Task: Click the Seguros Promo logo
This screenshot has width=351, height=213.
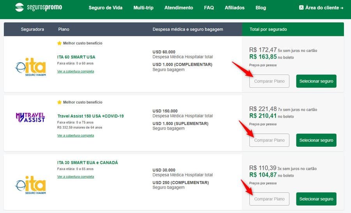Action: pos(39,7)
